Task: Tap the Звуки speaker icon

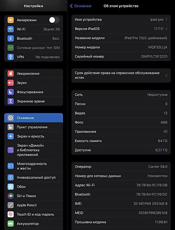Action: [10, 83]
